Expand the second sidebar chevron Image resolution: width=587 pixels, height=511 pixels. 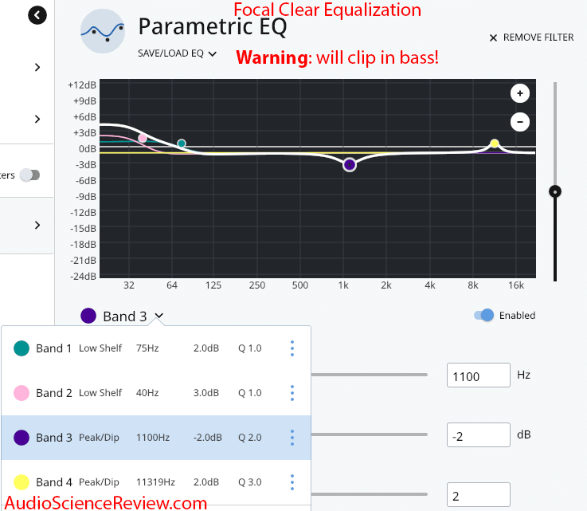37,119
